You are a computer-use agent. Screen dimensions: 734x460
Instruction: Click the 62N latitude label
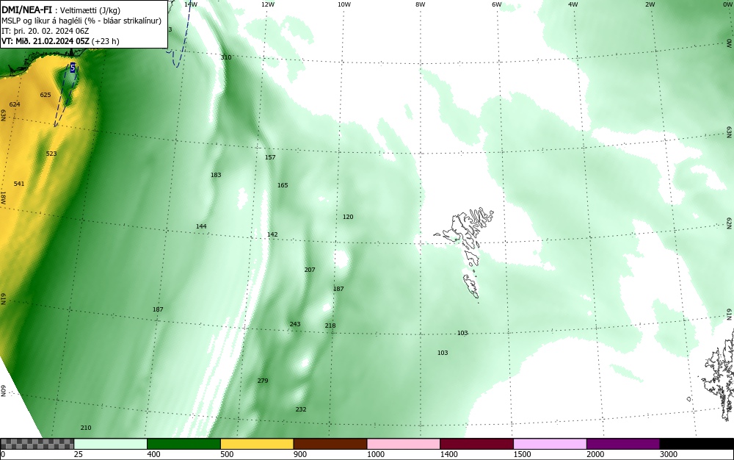coord(730,223)
